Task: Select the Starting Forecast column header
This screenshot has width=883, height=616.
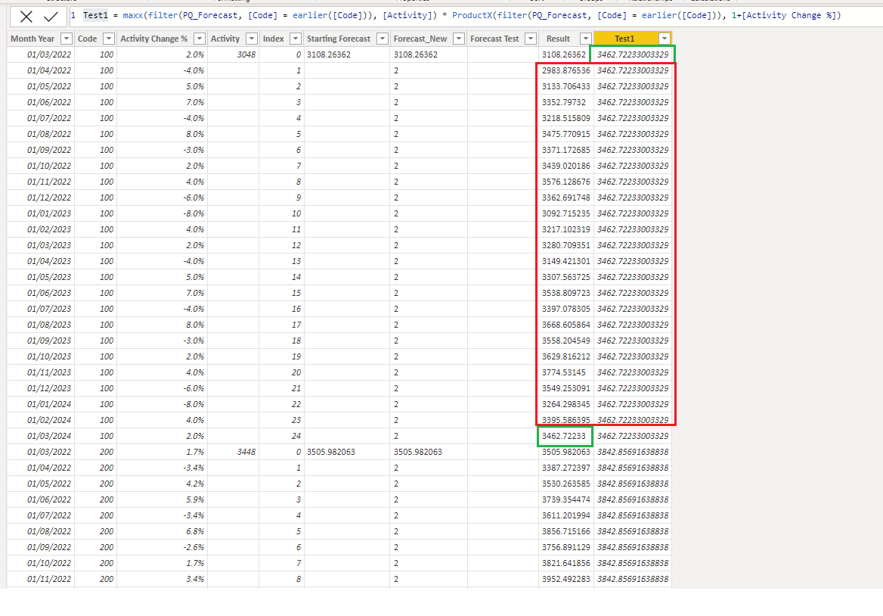Action: click(x=339, y=39)
